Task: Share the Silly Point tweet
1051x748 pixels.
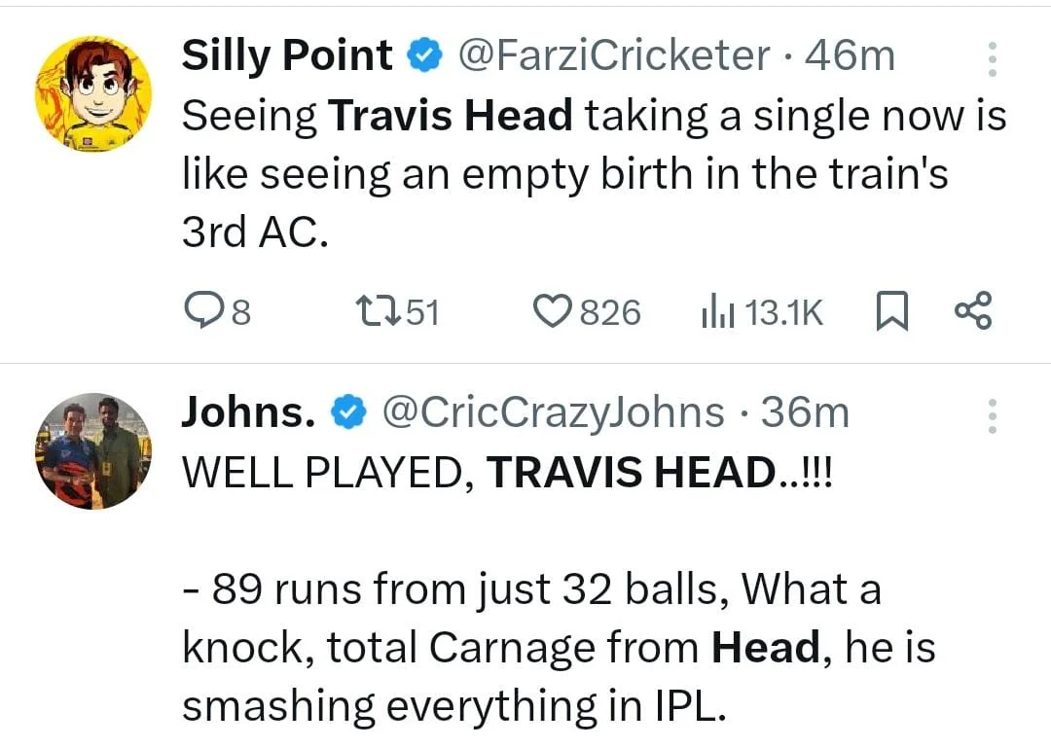Action: (x=973, y=311)
